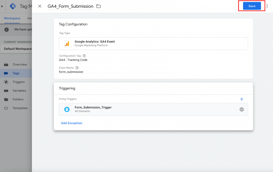Click the Triggers circular icon in sidebar
The width and height of the screenshot is (273, 172).
pyautogui.click(x=6, y=82)
